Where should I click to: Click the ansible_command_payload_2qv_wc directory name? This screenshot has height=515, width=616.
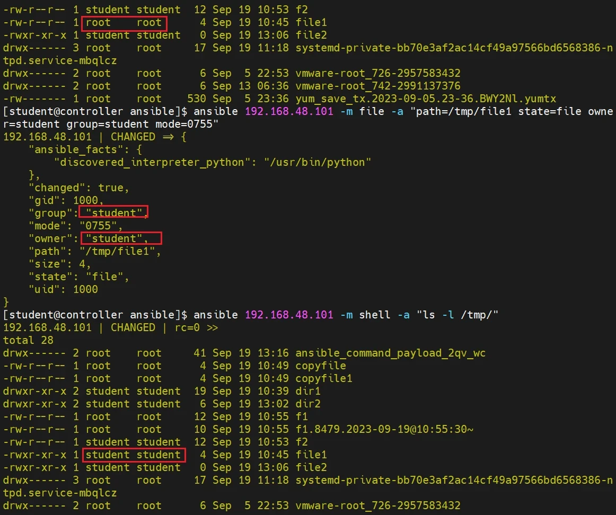click(x=390, y=353)
